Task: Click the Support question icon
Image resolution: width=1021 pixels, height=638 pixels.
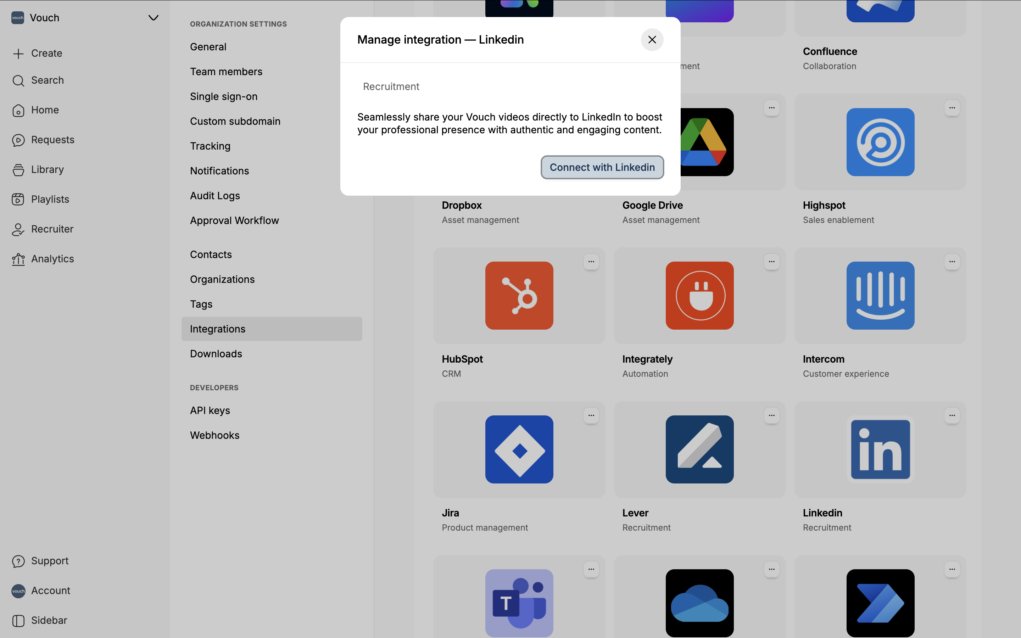Action: (x=18, y=561)
